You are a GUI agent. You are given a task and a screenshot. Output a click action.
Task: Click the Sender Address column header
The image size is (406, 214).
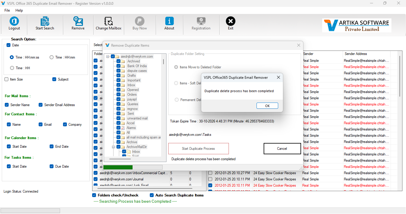pos(366,54)
